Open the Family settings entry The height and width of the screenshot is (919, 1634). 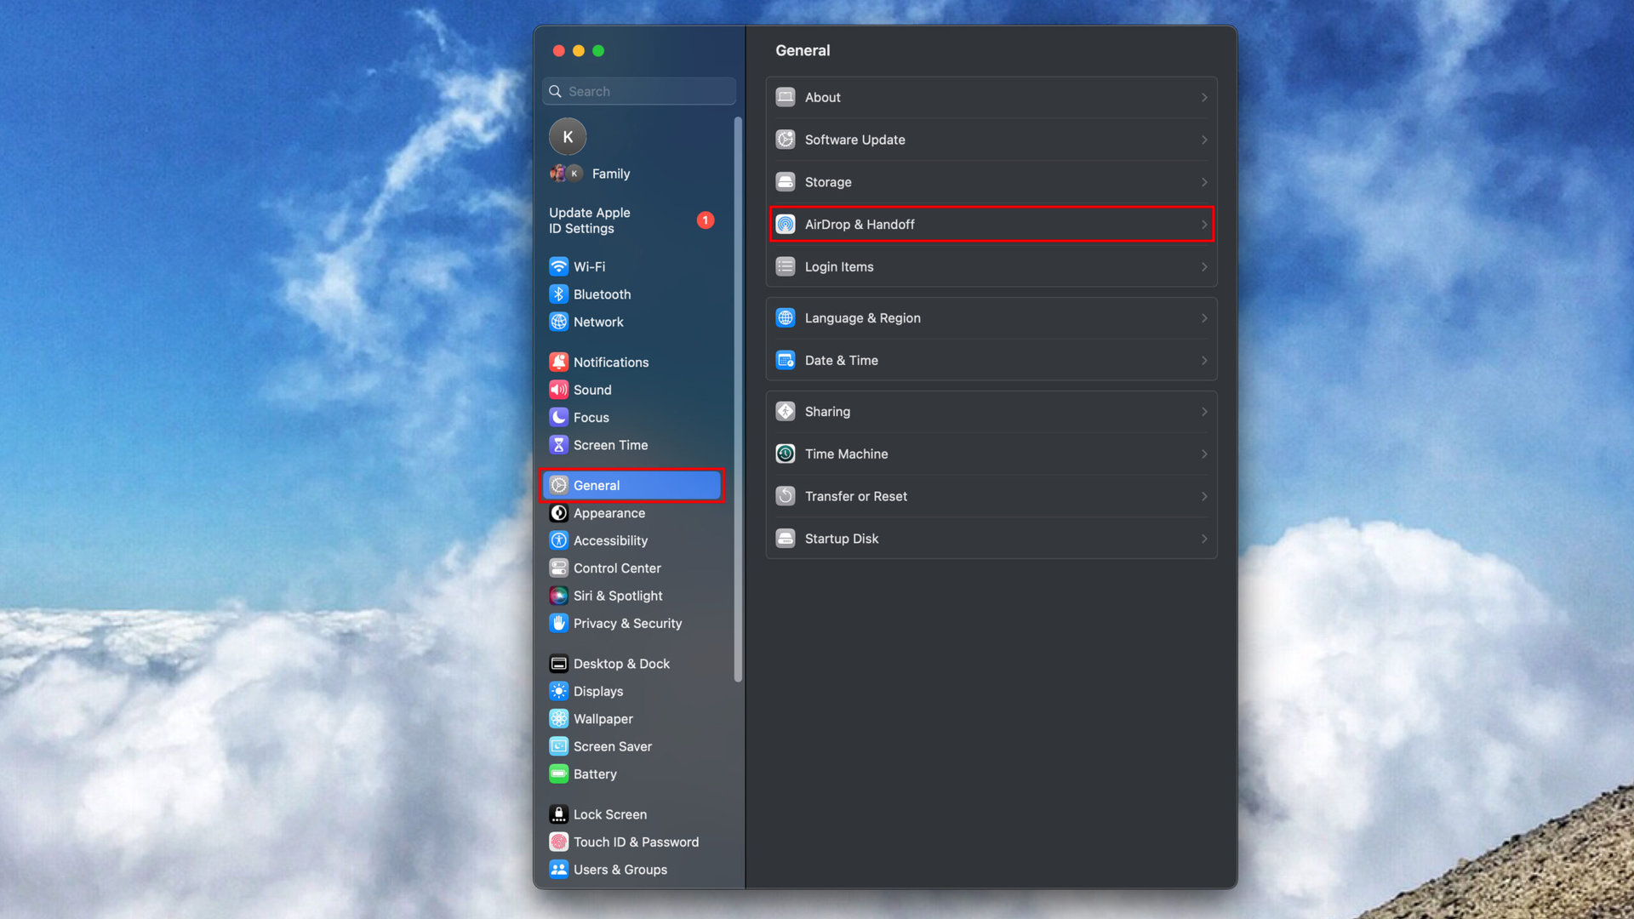(x=610, y=174)
